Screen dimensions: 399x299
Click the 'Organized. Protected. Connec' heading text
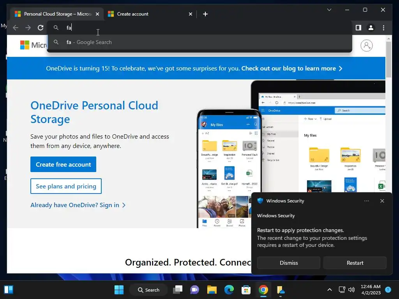pos(188,262)
